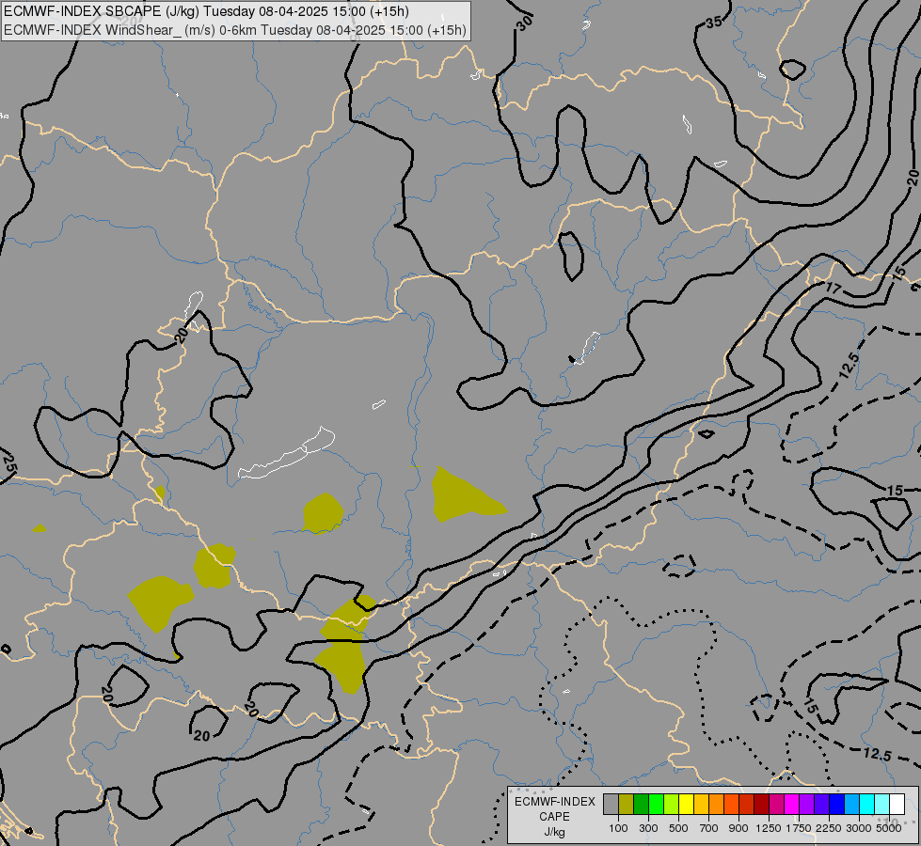Click the contour label 17
The height and width of the screenshot is (846, 921).
pyautogui.click(x=833, y=289)
